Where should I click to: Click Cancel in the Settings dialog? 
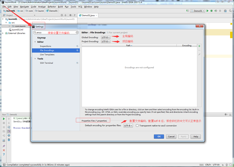tap(171, 137)
